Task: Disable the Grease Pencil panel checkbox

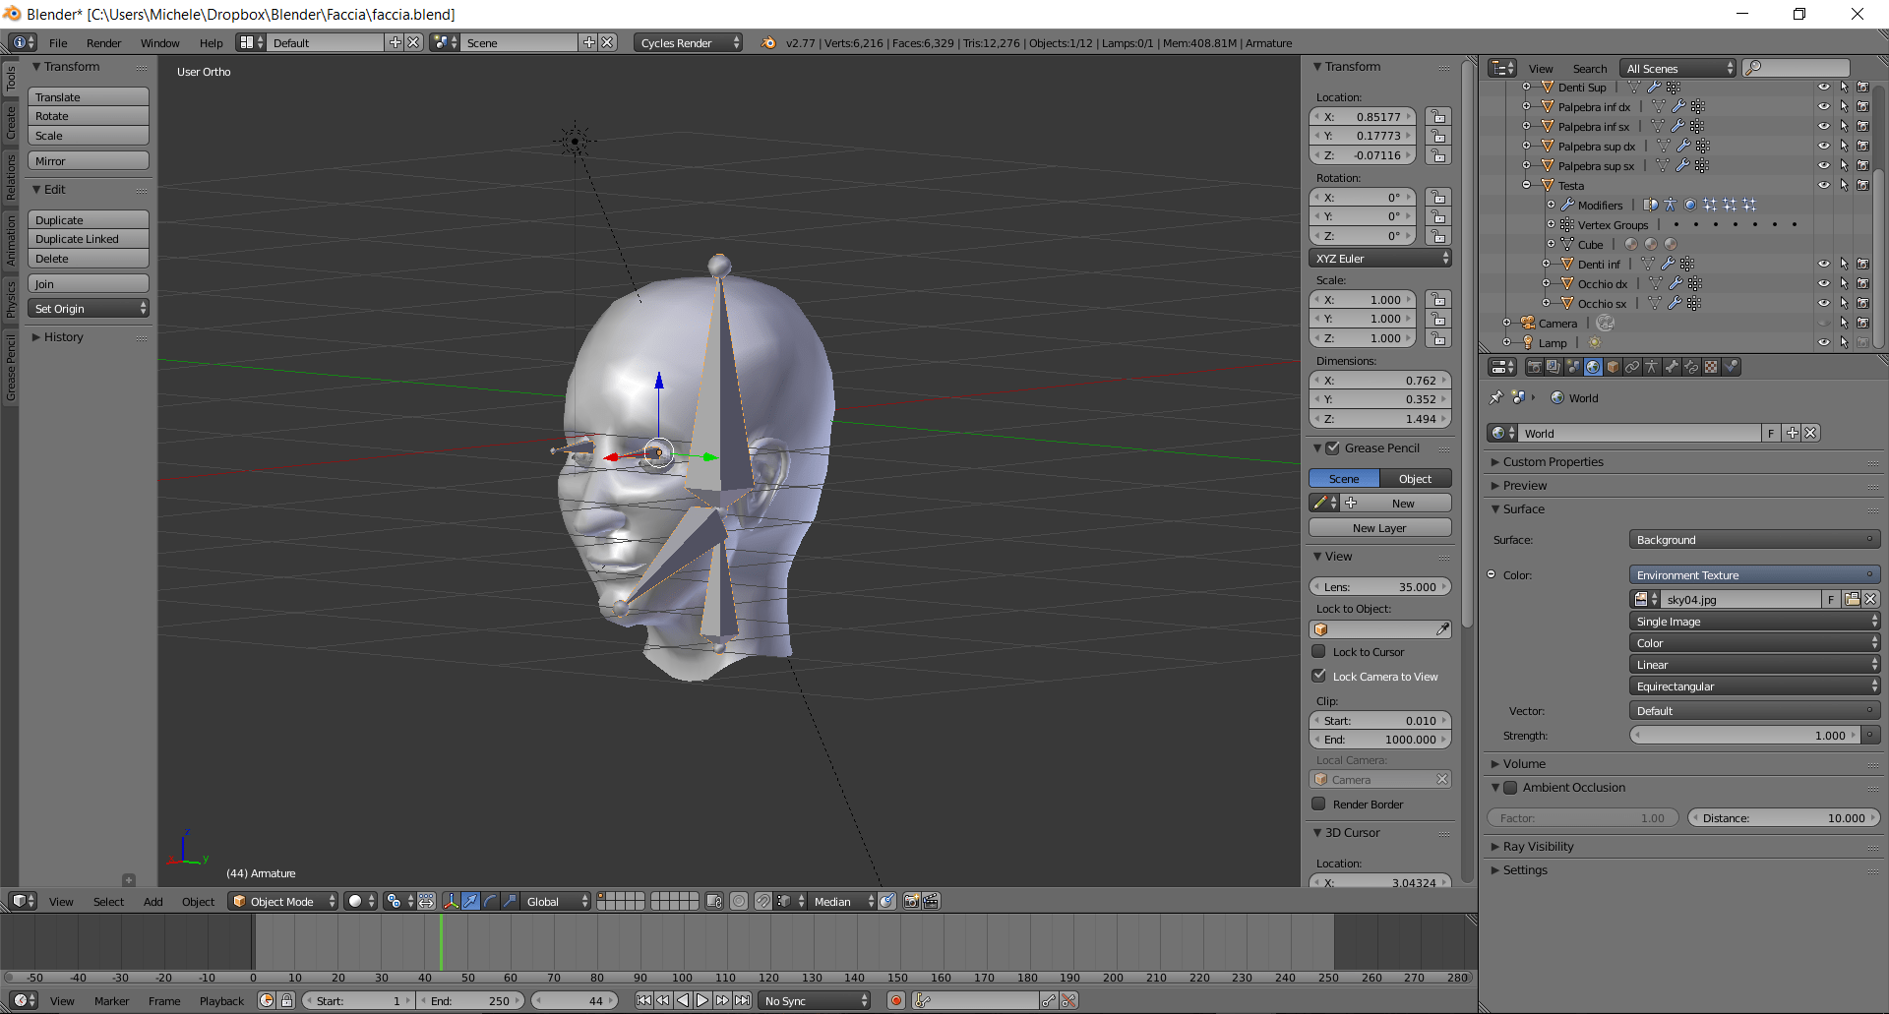Action: (x=1333, y=447)
